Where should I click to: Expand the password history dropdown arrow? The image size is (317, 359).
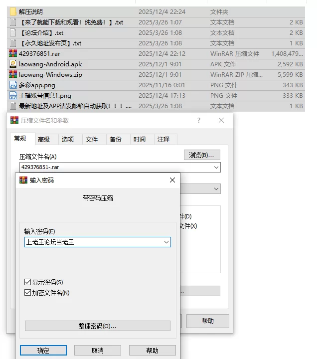coord(166,242)
